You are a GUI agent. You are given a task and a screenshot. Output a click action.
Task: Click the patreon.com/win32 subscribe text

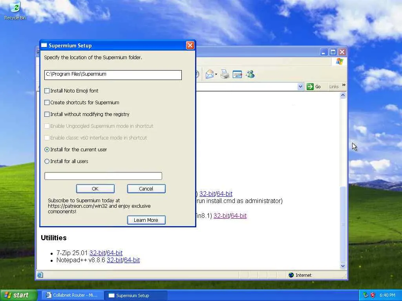tap(99, 206)
